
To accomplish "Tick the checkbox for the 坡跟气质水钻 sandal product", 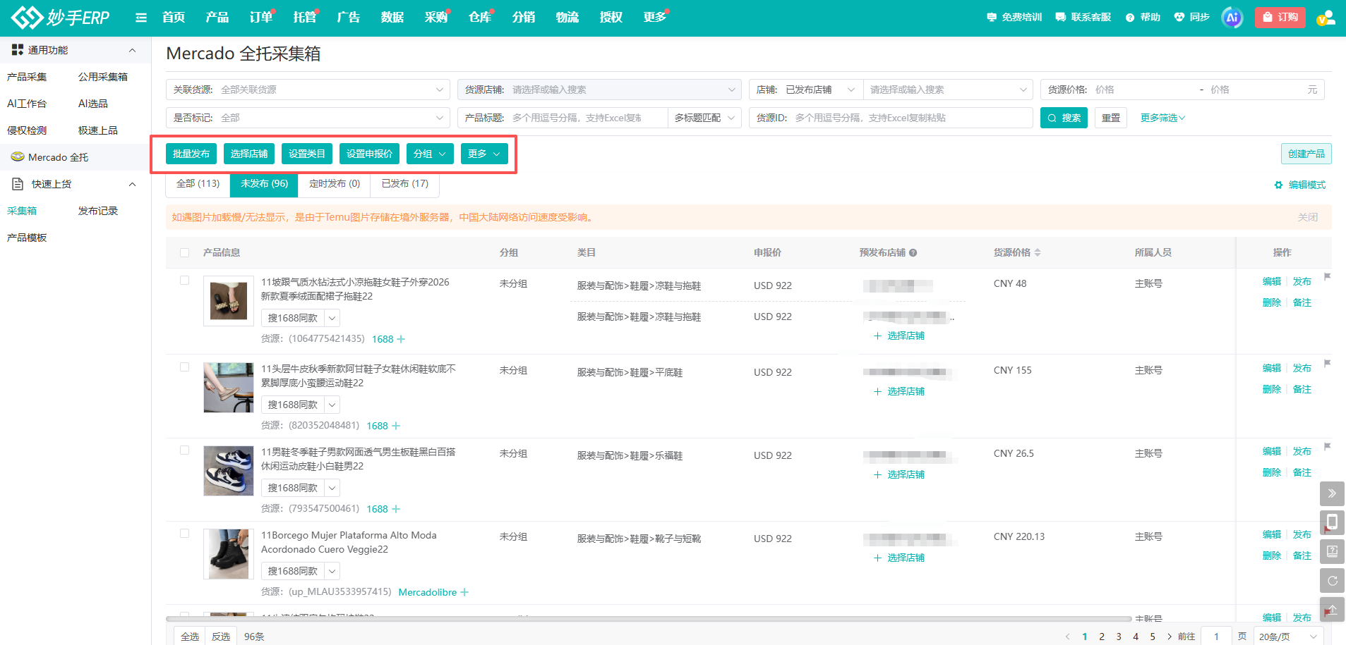I will 185,281.
